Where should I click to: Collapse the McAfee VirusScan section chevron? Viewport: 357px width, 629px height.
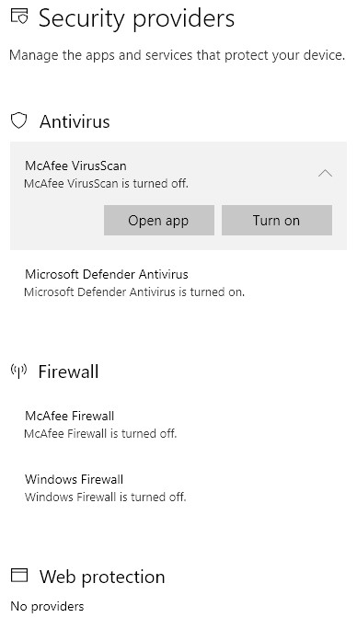coord(325,173)
